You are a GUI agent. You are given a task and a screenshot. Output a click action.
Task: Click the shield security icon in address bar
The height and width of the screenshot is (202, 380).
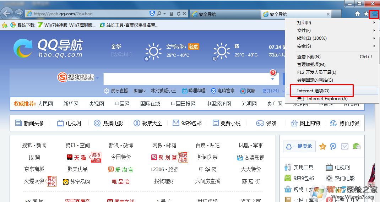pos(152,13)
